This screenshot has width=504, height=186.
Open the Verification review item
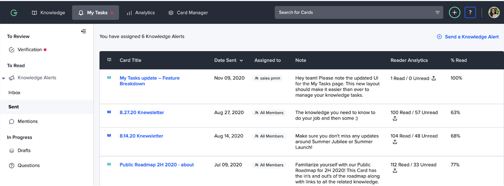tap(30, 49)
